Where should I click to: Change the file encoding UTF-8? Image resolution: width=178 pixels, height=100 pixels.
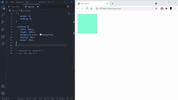coord(28,99)
